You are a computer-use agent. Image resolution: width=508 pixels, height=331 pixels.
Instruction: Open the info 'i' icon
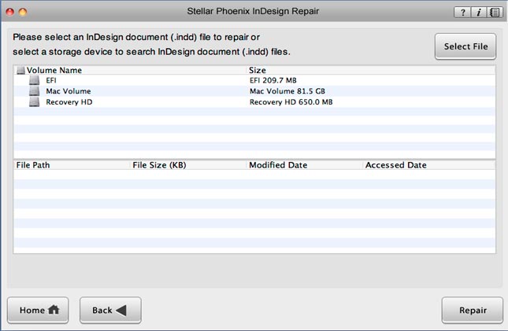(479, 13)
